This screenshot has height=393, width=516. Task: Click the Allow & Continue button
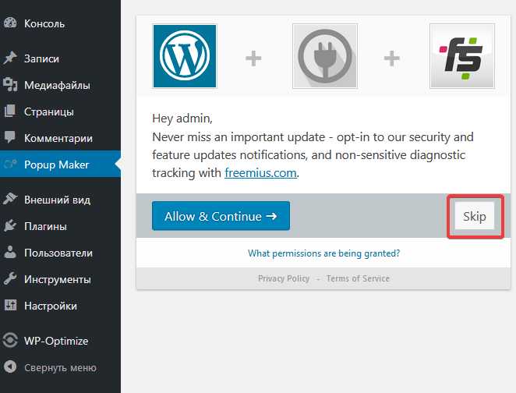click(221, 216)
